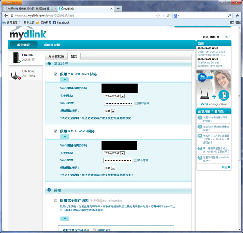
Task: Toggle enable 2.4 GHz Wi-Fi checkbox
Action: click(x=56, y=74)
